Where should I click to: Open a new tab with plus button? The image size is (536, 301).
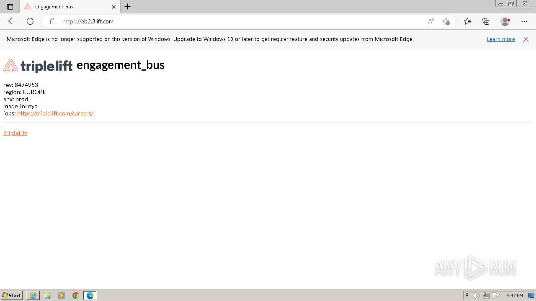[x=128, y=7]
